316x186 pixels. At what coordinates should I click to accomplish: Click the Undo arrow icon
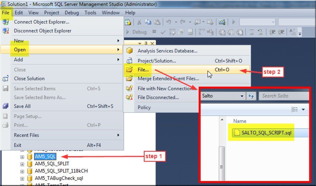coord(169,22)
